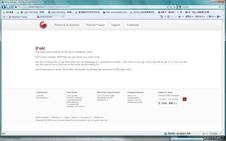Click the page vertical scrollbar
Image resolution: width=226 pixels, height=141 pixels.
click(223, 75)
